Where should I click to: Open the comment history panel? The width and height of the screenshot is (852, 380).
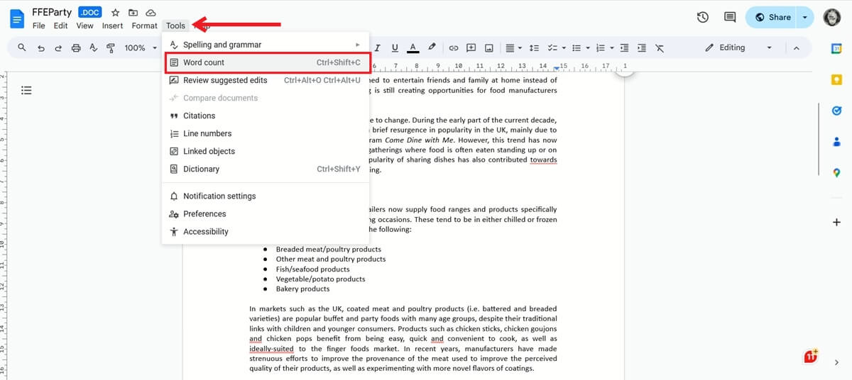(x=729, y=17)
